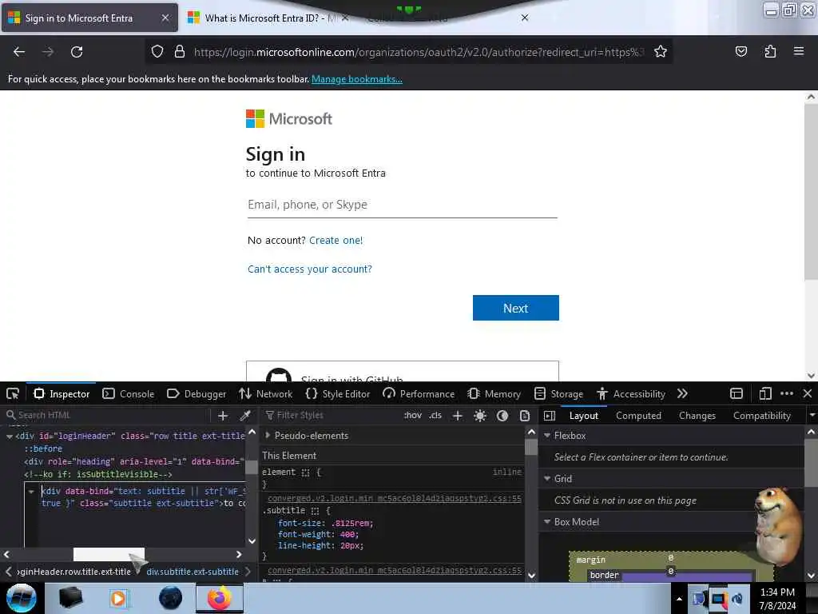818x614 pixels.
Task: Open DevTools customize ellipsis menu
Action: tap(787, 393)
